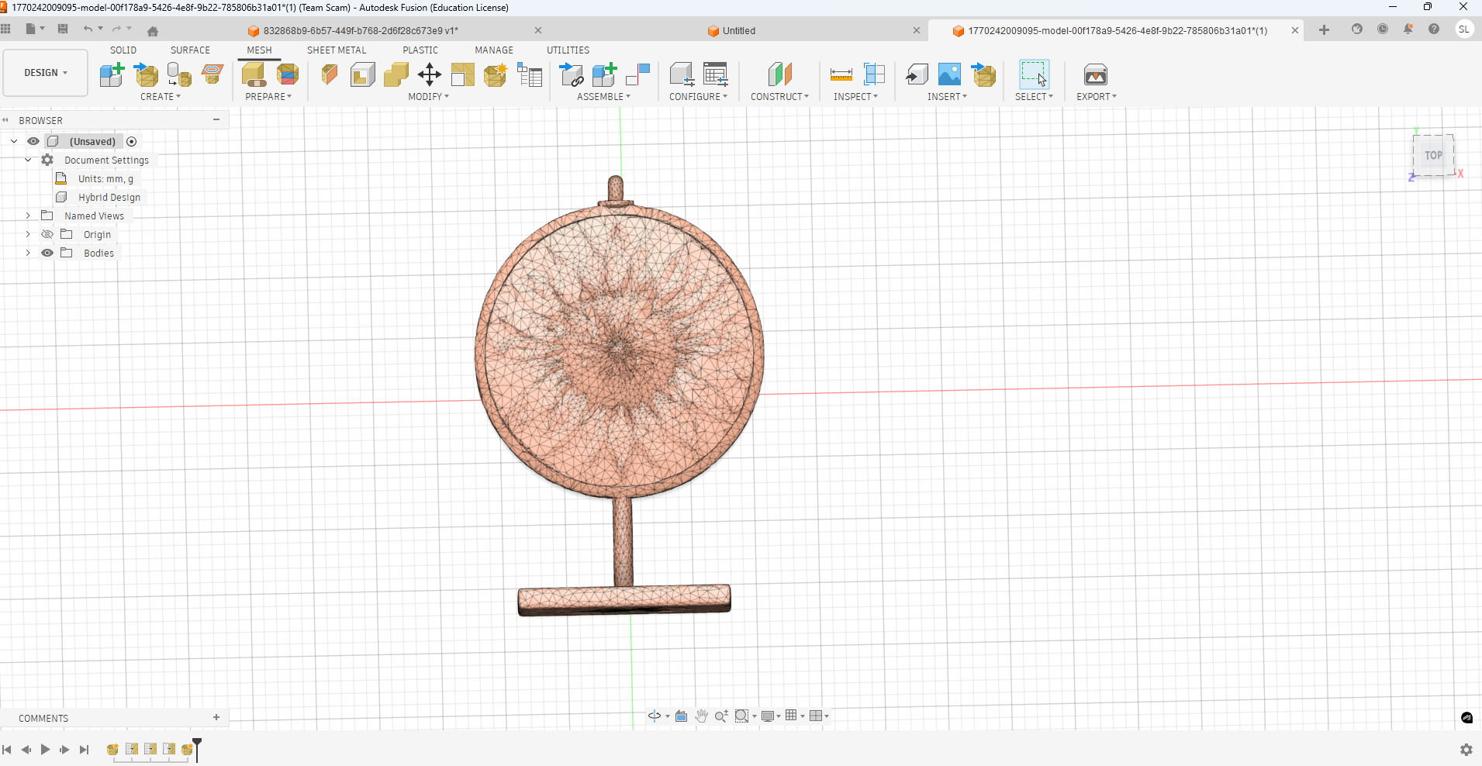Open timeline settings gear
This screenshot has height=766, width=1482.
point(1466,750)
